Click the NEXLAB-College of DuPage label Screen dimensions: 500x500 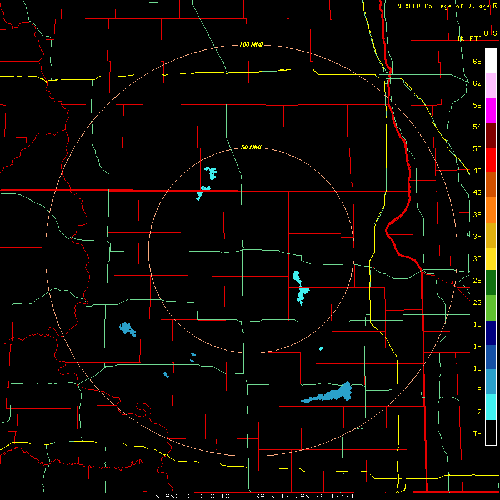pyautogui.click(x=443, y=6)
